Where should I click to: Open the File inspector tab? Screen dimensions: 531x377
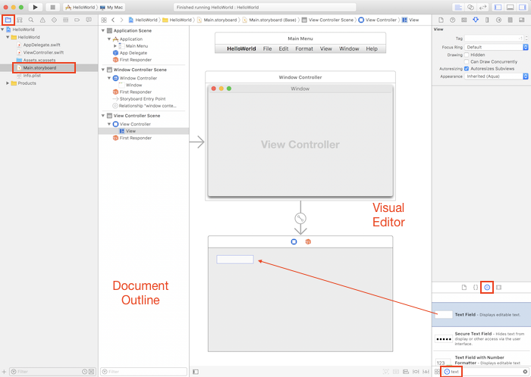tap(441, 20)
